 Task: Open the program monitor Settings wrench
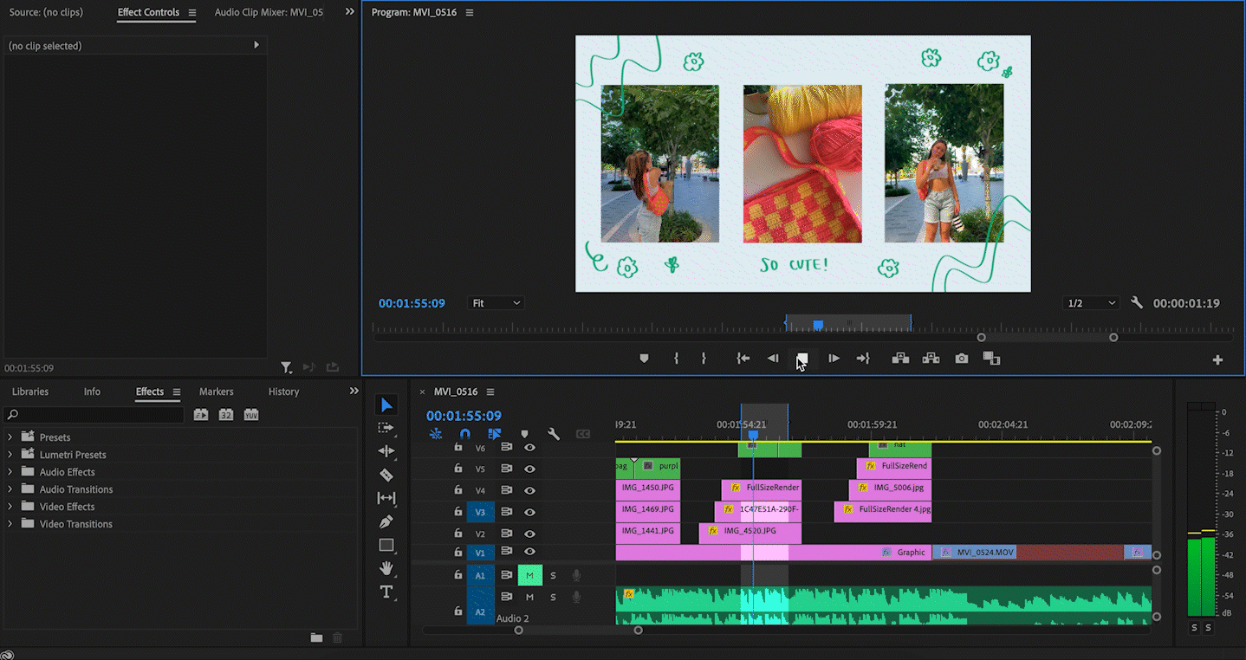pos(1137,303)
